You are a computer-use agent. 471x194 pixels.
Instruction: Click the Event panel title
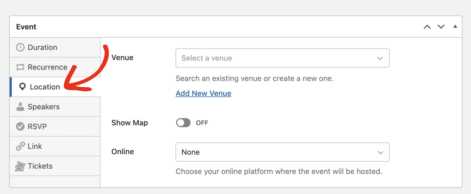(x=26, y=27)
